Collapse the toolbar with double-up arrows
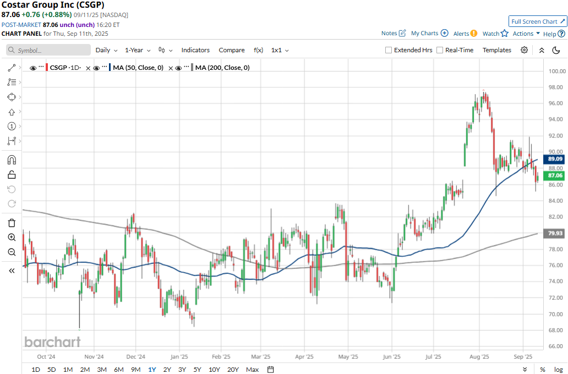 [542, 51]
